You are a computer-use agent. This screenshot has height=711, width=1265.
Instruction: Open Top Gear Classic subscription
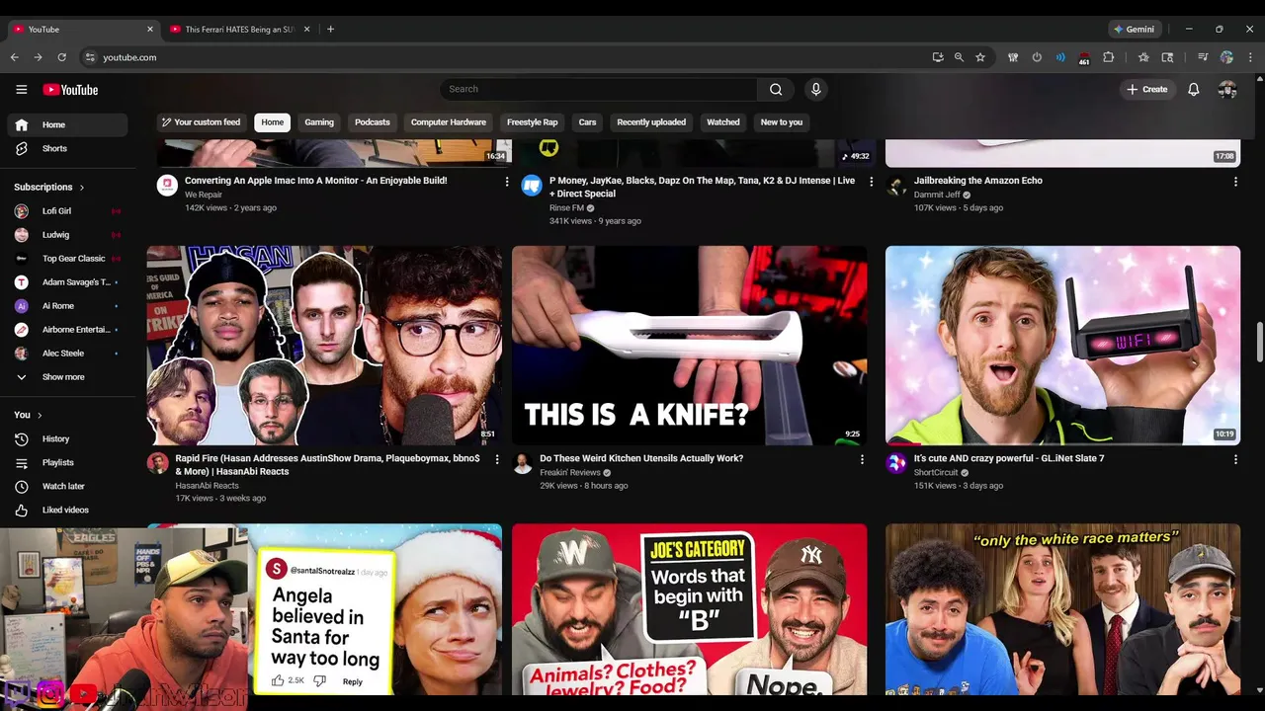67,259
